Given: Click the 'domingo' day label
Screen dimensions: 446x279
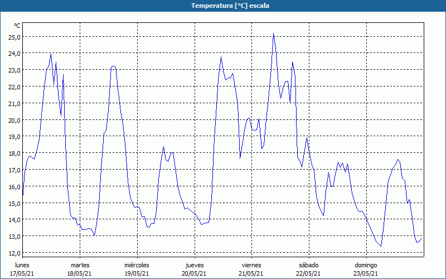Looking at the screenshot, I should click(x=366, y=265).
